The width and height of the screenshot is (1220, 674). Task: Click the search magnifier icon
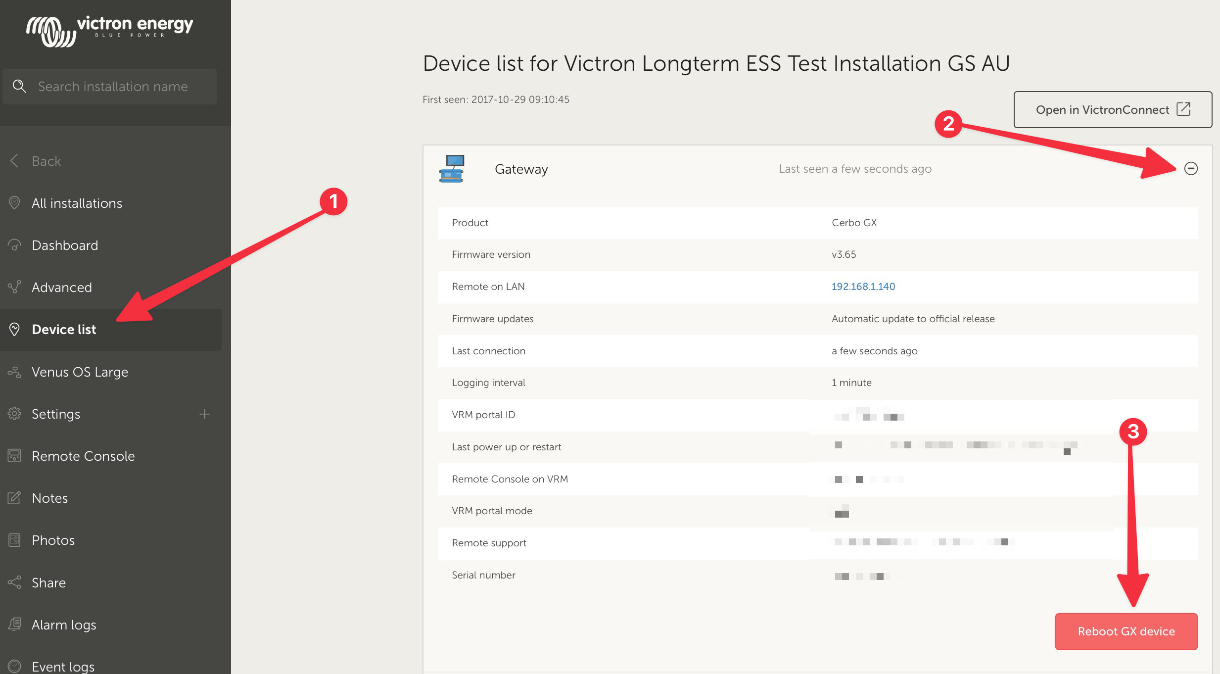click(19, 86)
